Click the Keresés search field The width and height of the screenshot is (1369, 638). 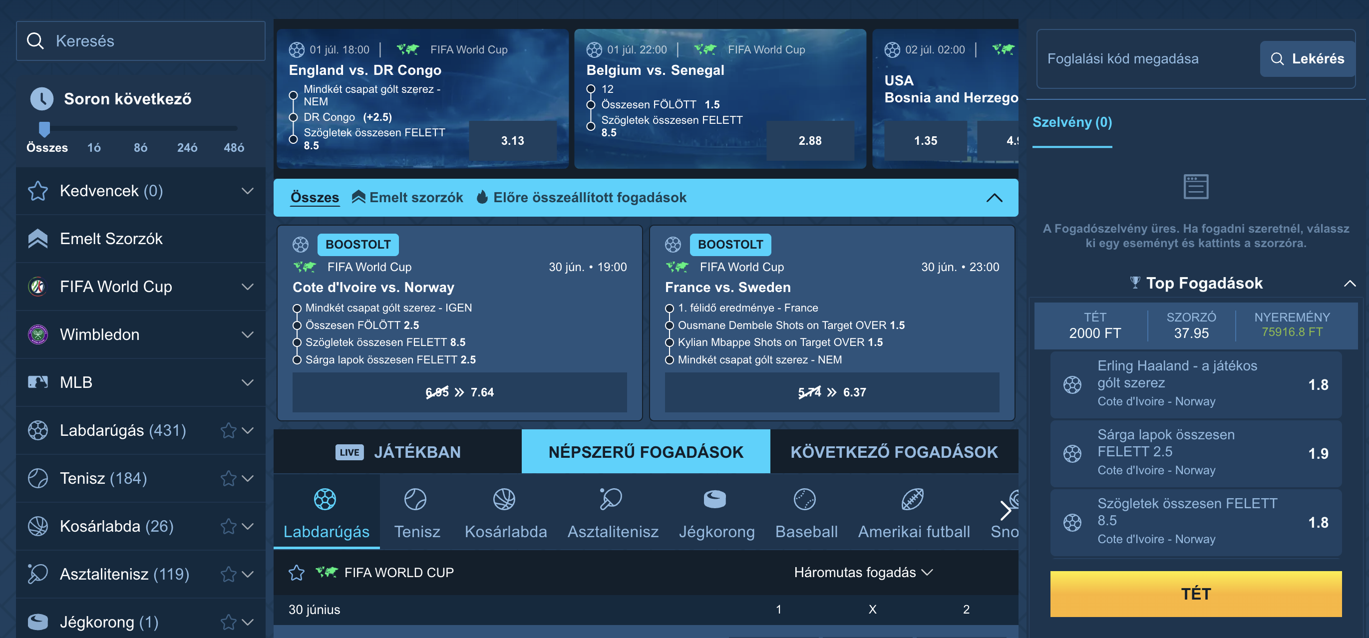pyautogui.click(x=141, y=41)
